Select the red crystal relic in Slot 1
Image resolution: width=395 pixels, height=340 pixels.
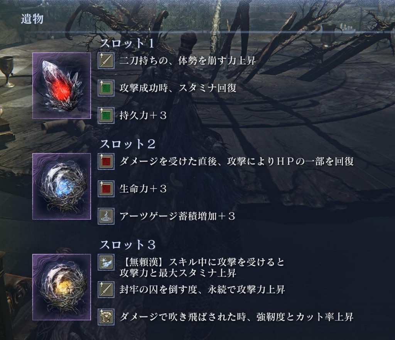[62, 86]
